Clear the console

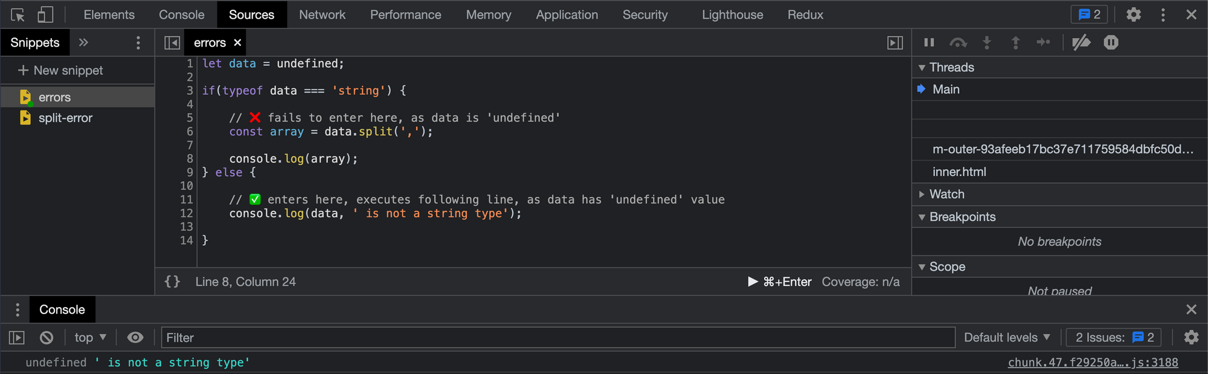[x=47, y=338]
